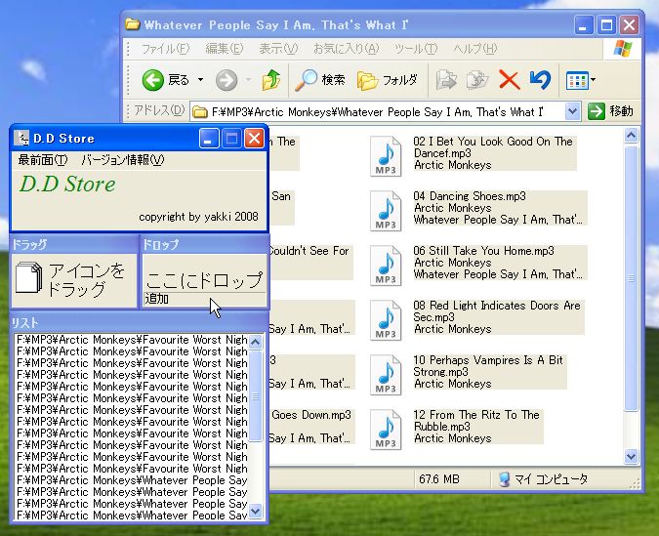Click the red X Delete toolbar icon
Screen dimensions: 659x536
tap(509, 80)
